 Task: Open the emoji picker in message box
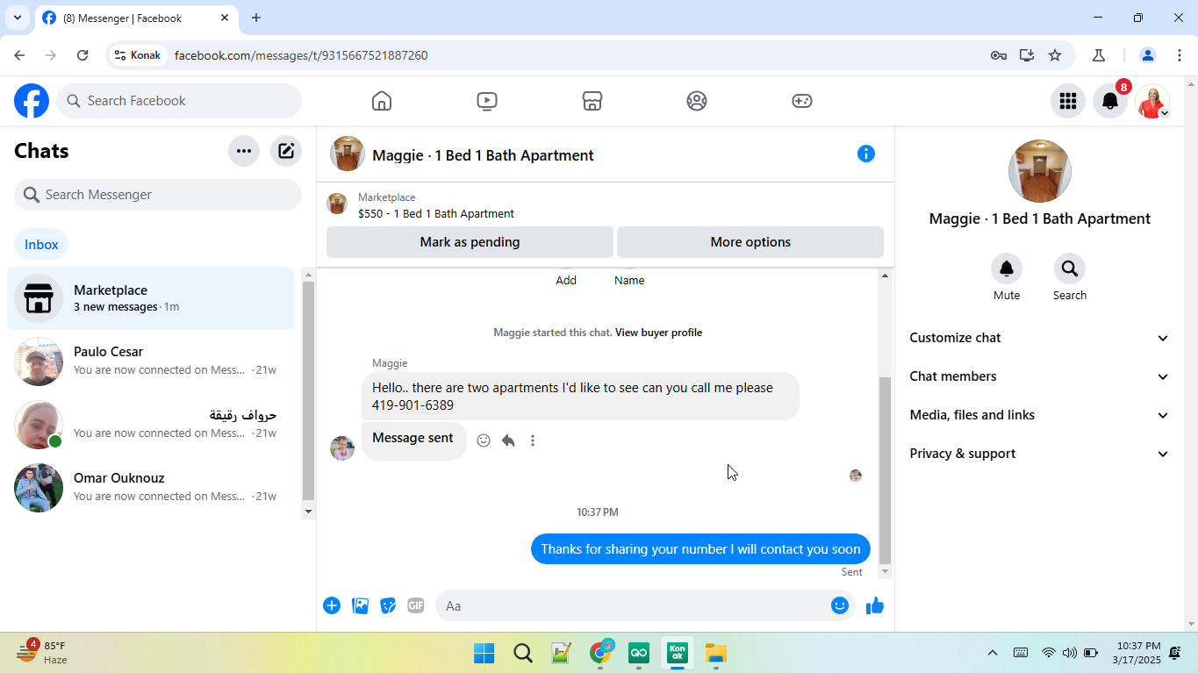pos(840,605)
